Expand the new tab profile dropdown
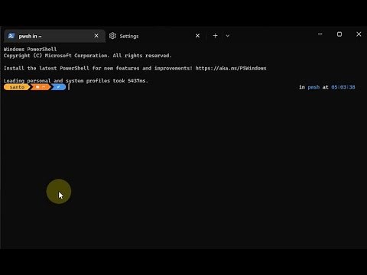The height and width of the screenshot is (275, 367). coord(228,36)
